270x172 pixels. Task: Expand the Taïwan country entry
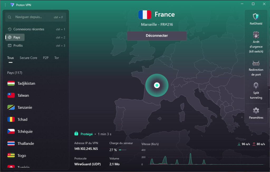(23, 95)
